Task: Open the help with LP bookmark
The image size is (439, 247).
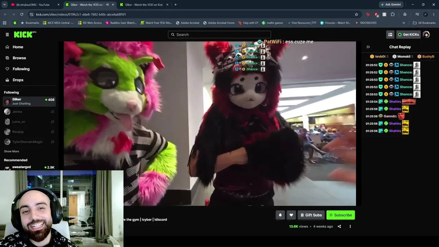Action: (248, 23)
